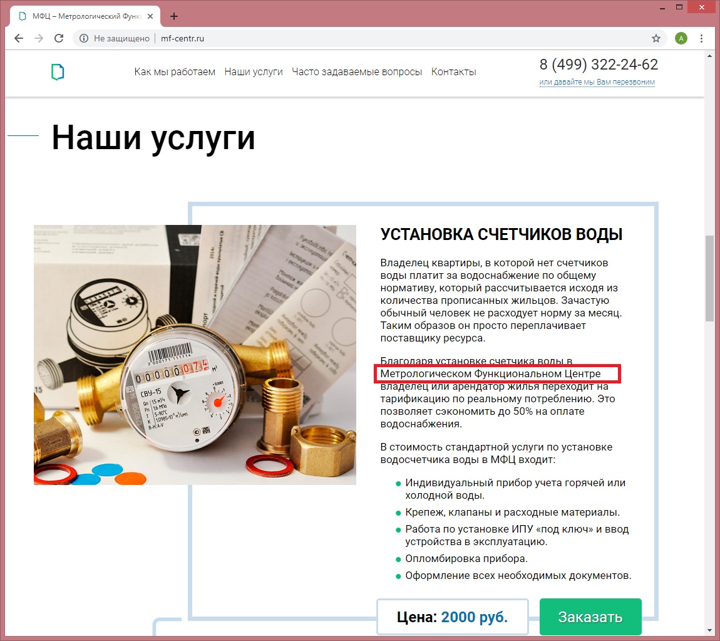Click the green 'Заказать' button
Viewport: 720px width, 641px height.
coord(590,617)
